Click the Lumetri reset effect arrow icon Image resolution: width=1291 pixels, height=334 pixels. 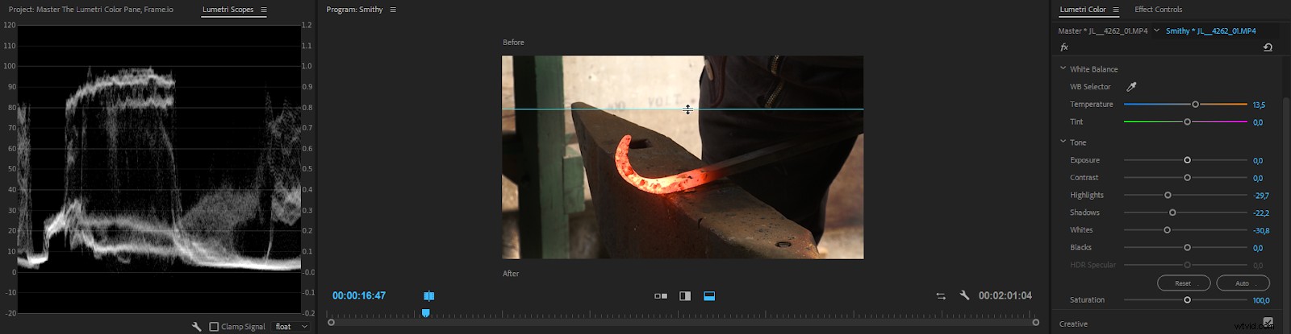tap(1268, 47)
